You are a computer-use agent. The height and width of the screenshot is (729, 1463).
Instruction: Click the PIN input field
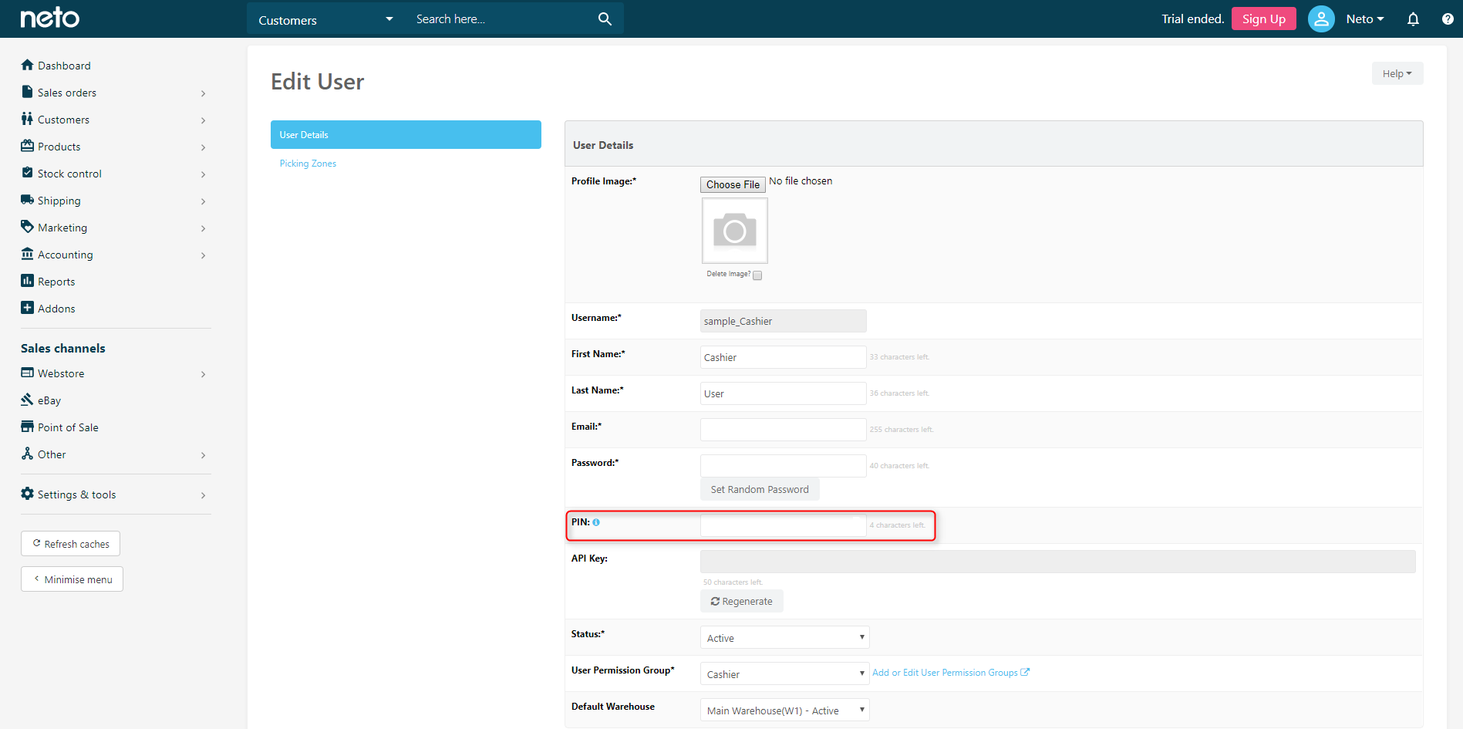(x=784, y=525)
